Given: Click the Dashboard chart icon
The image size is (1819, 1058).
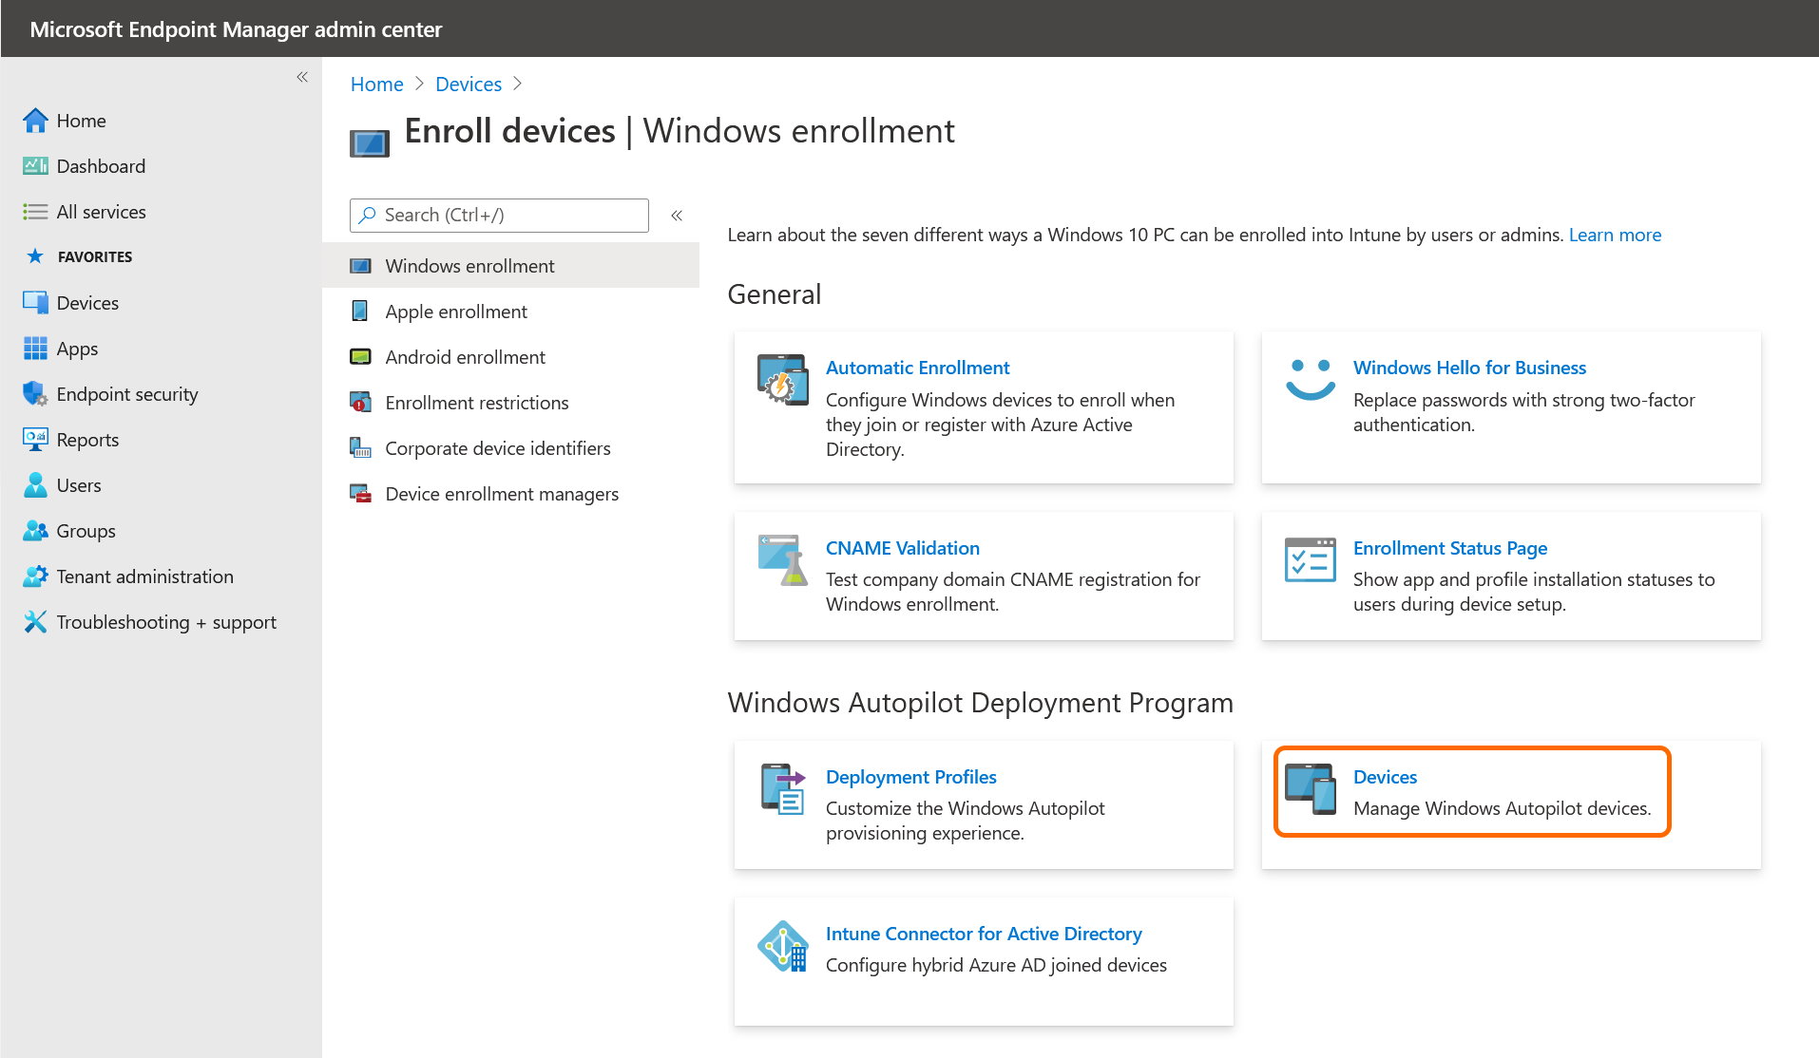Looking at the screenshot, I should coord(35,166).
